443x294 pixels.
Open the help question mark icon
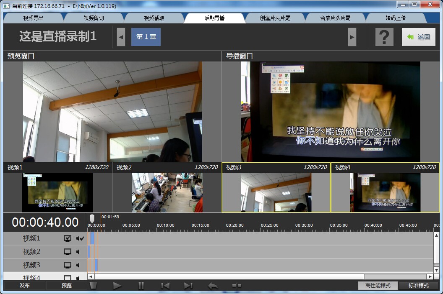pos(384,37)
